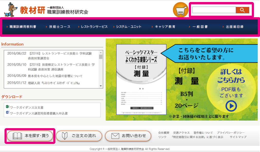Open the Excel icon for ワークガイダンス注文書
This screenshot has width=260, height=152.
tap(7, 107)
